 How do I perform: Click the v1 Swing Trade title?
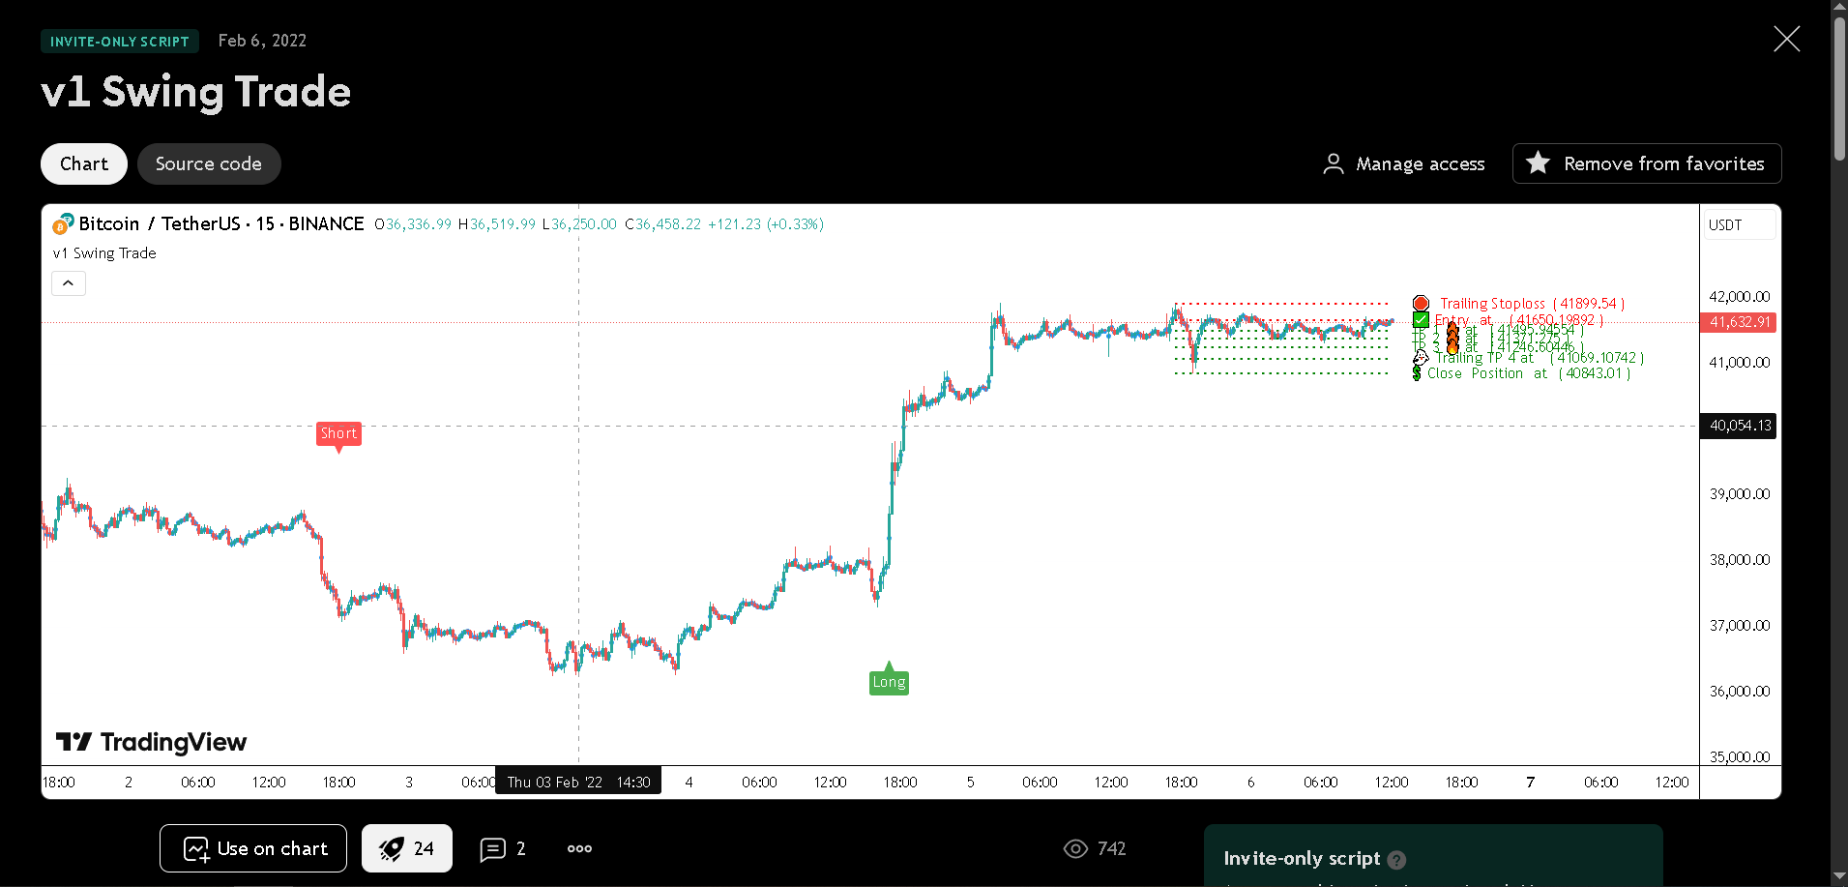(196, 92)
